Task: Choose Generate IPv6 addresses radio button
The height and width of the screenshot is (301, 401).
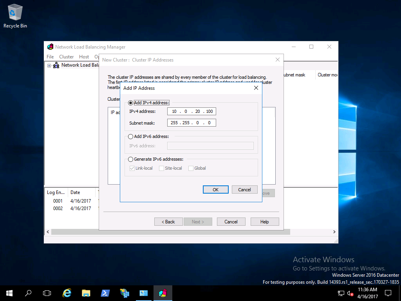Action: 131,160
